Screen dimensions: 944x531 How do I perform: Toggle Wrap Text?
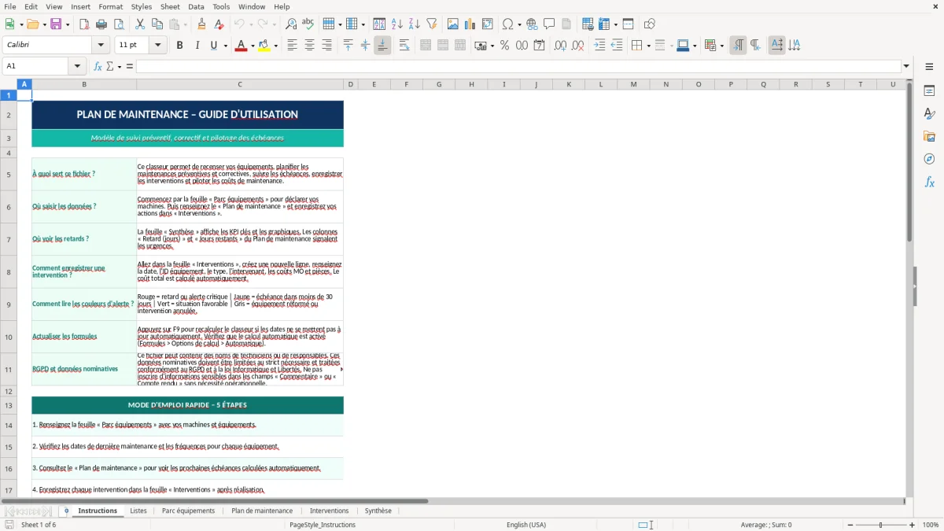404,46
